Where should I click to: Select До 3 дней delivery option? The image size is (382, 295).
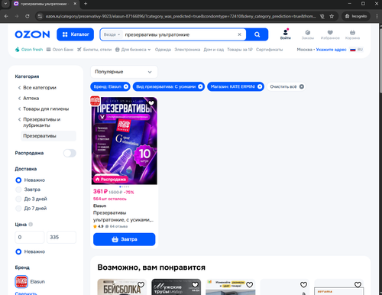pyautogui.click(x=18, y=199)
